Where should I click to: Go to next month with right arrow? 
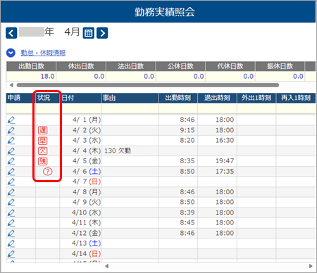pos(102,33)
